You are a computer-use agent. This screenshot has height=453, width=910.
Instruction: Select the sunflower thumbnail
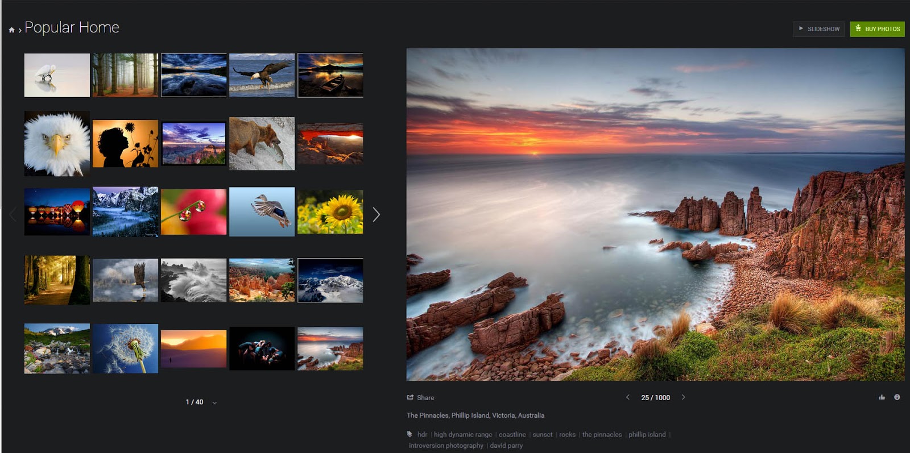330,211
